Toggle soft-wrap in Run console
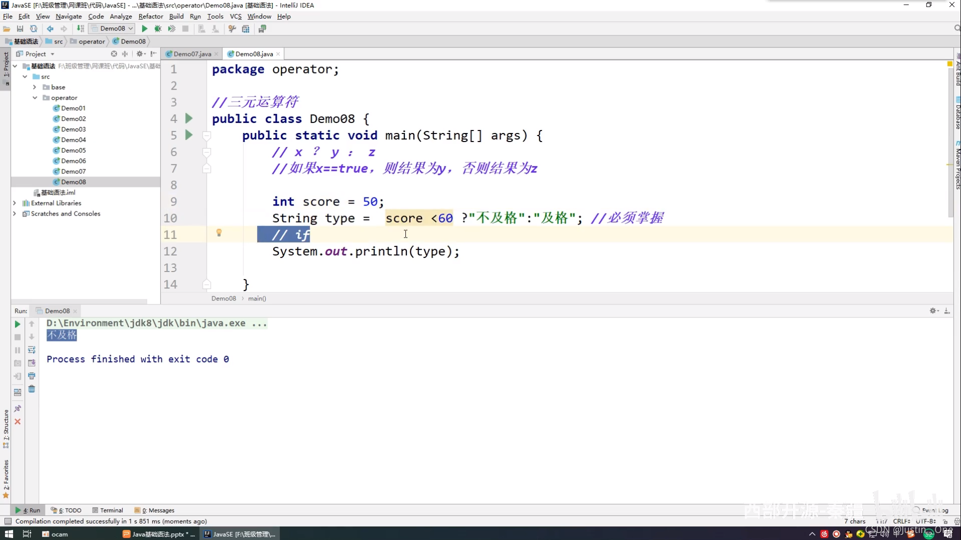961x540 pixels. [32, 350]
